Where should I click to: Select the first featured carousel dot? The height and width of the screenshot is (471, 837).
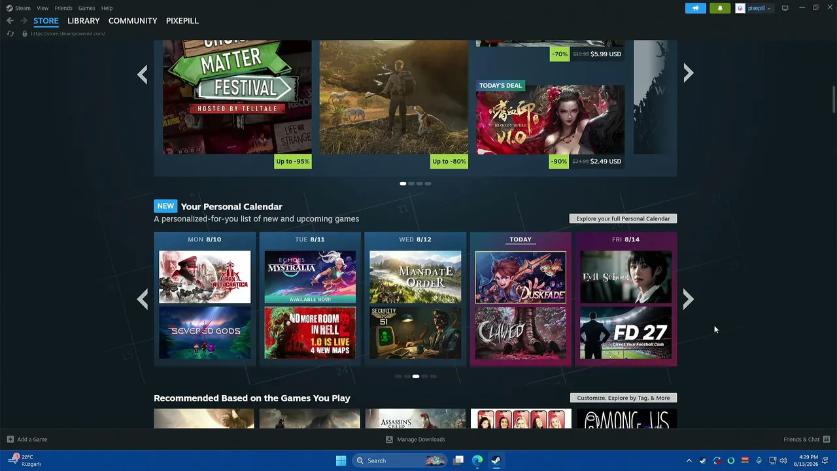(403, 184)
